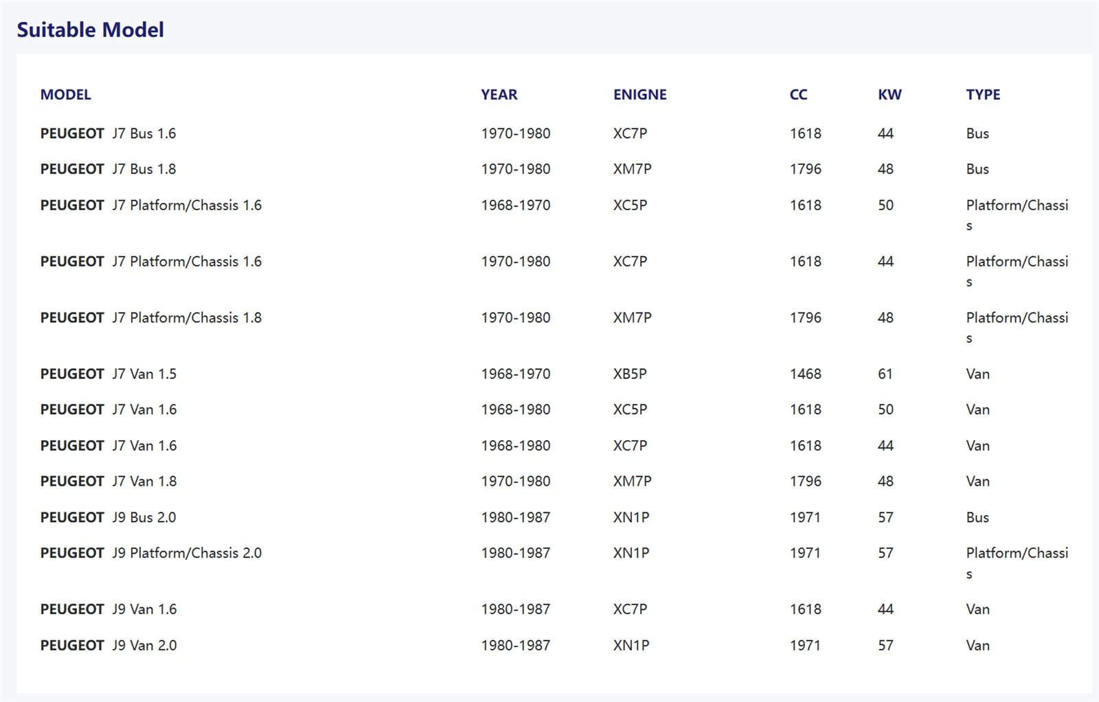
Task: Click engine XN1P in J9 Van 2.0 row
Action: (x=631, y=645)
